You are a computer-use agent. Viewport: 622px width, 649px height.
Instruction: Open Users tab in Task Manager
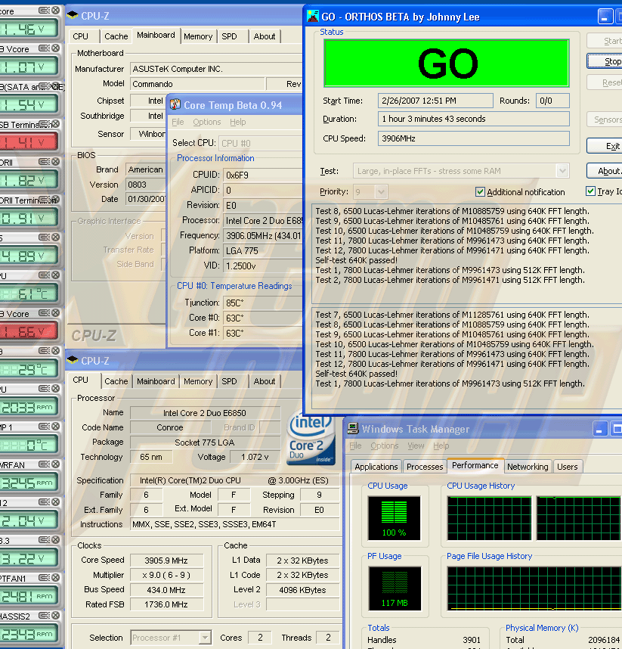click(x=567, y=467)
